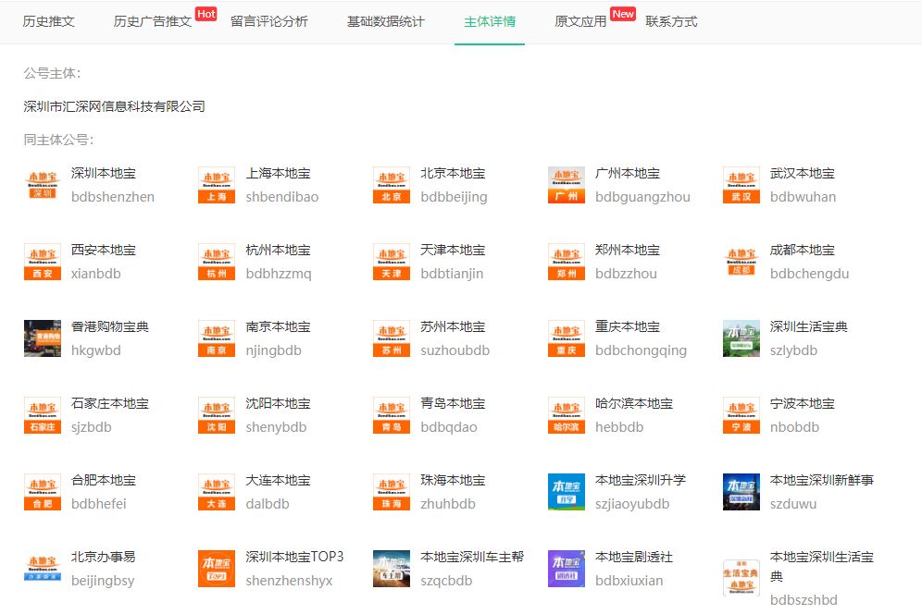This screenshot has height=614, width=922.
Task: Select the 基础数据统计 tab
Action: pyautogui.click(x=386, y=21)
